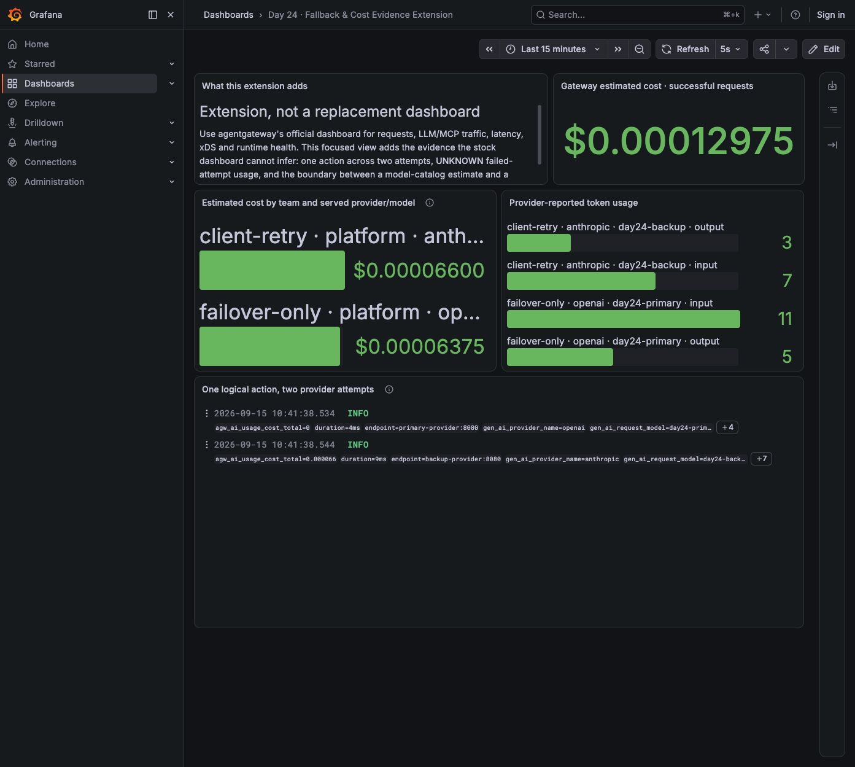855x767 pixels.
Task: Open the Explore page
Action: (x=40, y=103)
